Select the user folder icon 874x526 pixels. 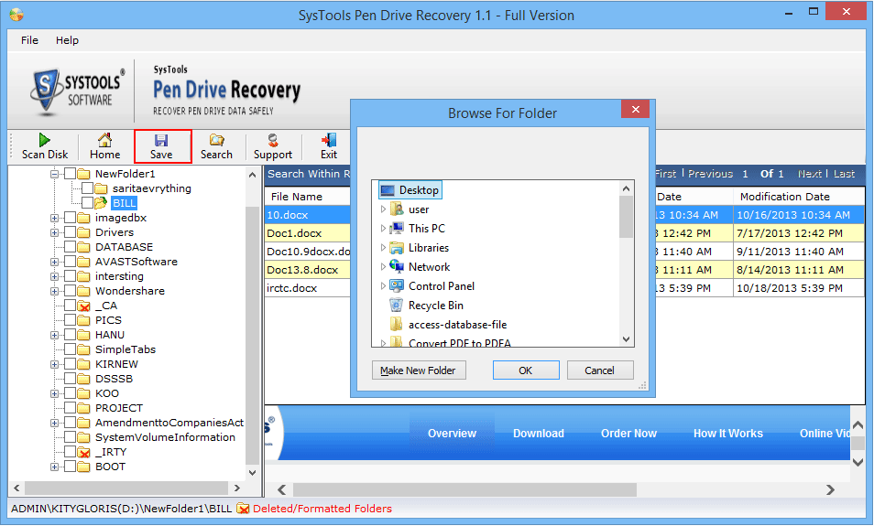click(x=397, y=209)
